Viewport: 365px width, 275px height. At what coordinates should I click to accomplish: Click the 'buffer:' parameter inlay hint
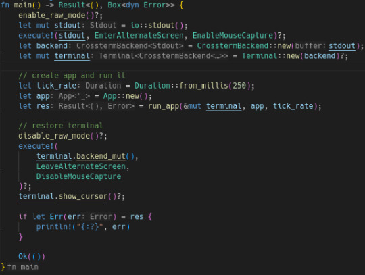click(x=310, y=46)
